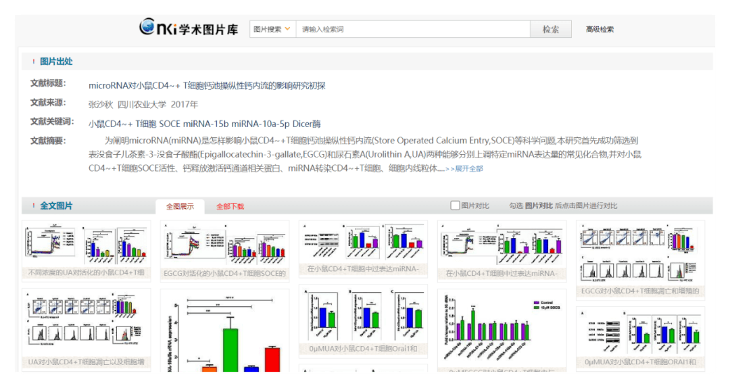This screenshot has height=388, width=730.
Task: Open the article title microRNA对小鼠CD4 link
Action: [207, 86]
